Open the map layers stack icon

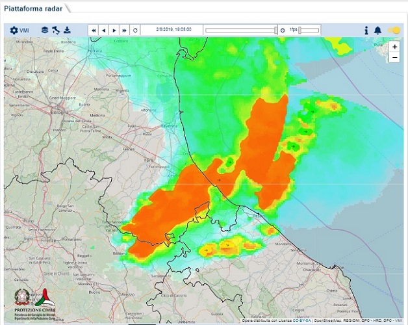coord(45,30)
